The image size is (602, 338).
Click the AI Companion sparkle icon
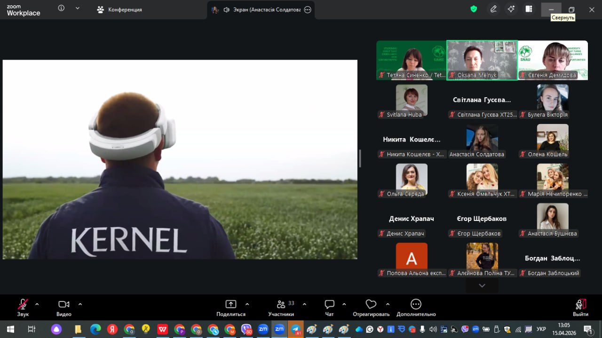[511, 9]
